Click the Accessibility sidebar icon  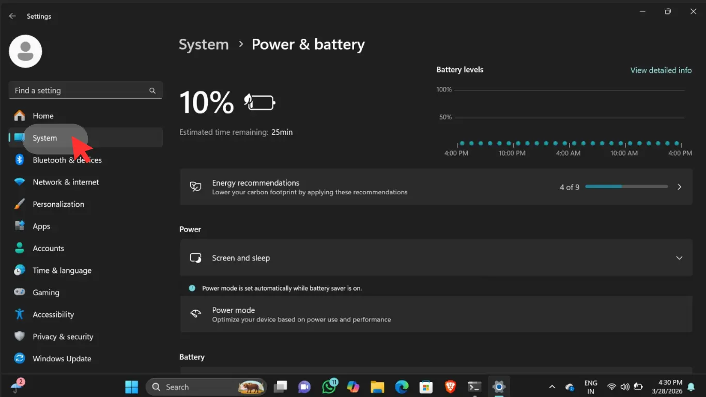coord(20,314)
